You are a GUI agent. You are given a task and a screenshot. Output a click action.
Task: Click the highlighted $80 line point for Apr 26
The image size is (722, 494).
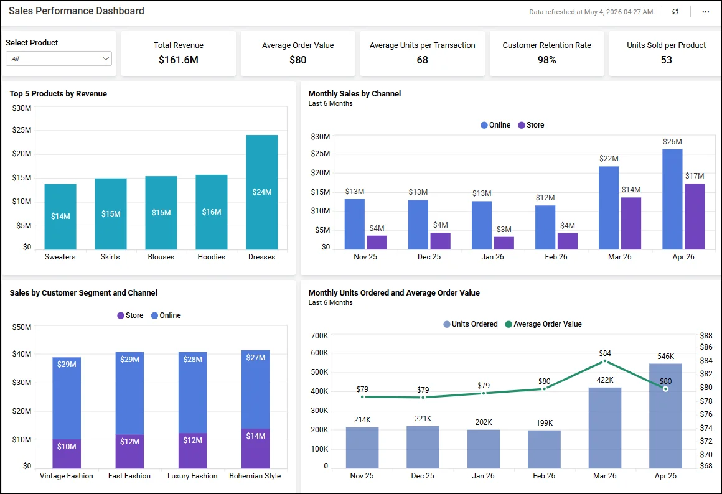coord(665,389)
